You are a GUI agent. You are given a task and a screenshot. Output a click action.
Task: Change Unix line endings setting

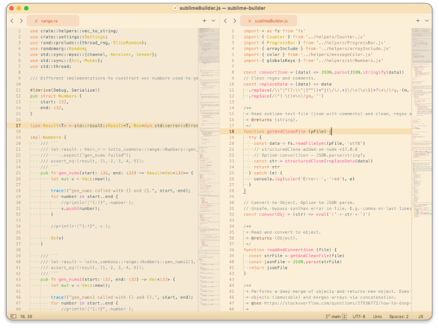tap(377, 316)
